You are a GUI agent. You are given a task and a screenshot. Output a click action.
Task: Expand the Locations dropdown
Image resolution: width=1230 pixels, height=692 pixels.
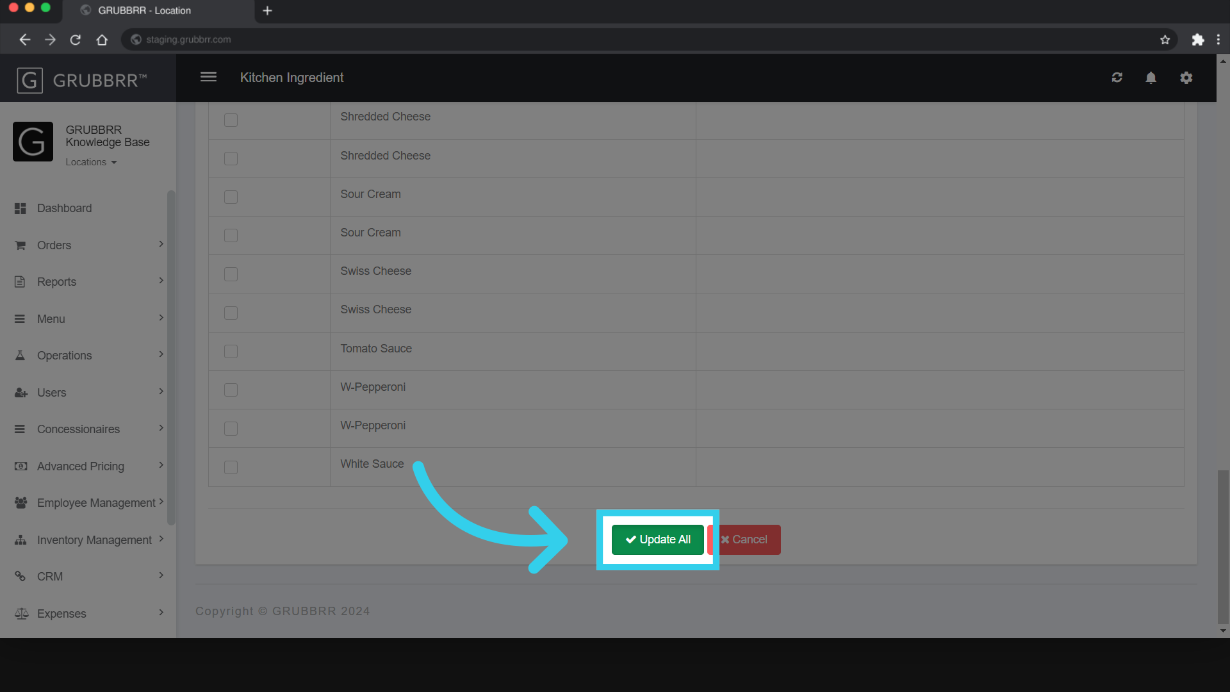(90, 162)
